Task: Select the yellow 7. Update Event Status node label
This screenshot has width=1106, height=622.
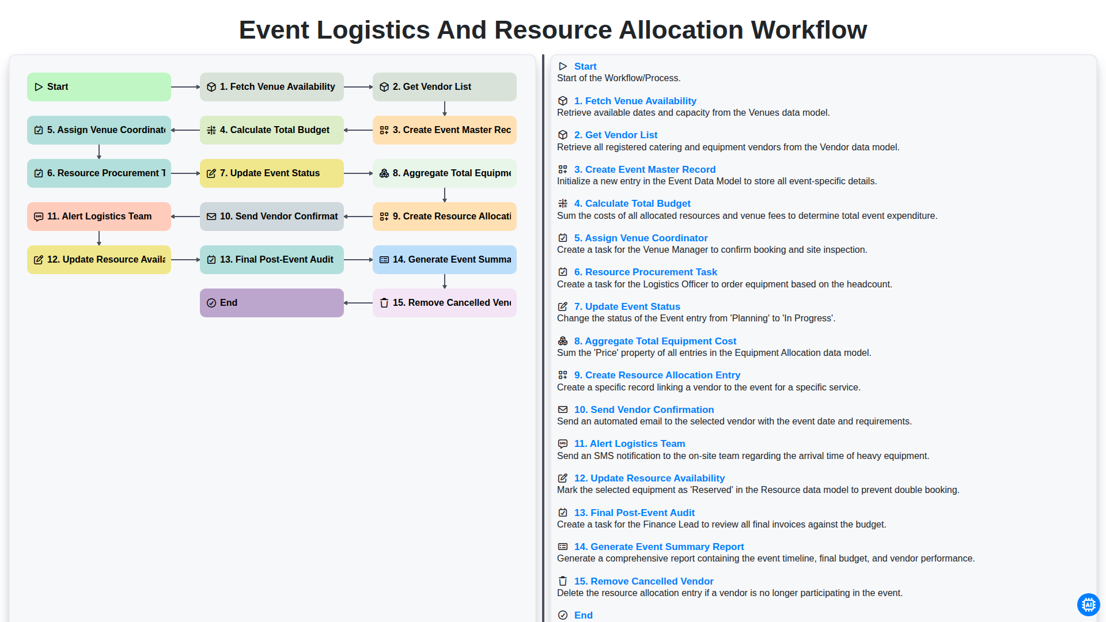Action: click(x=270, y=173)
